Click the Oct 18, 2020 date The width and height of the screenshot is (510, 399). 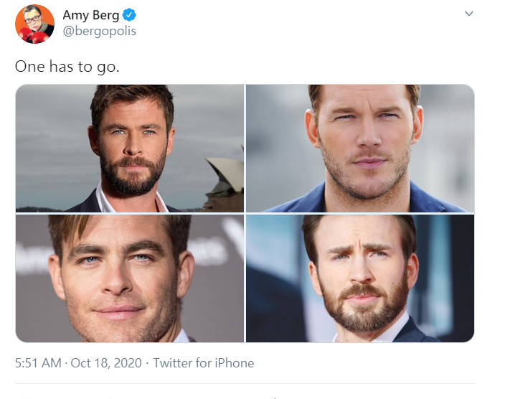(105, 363)
